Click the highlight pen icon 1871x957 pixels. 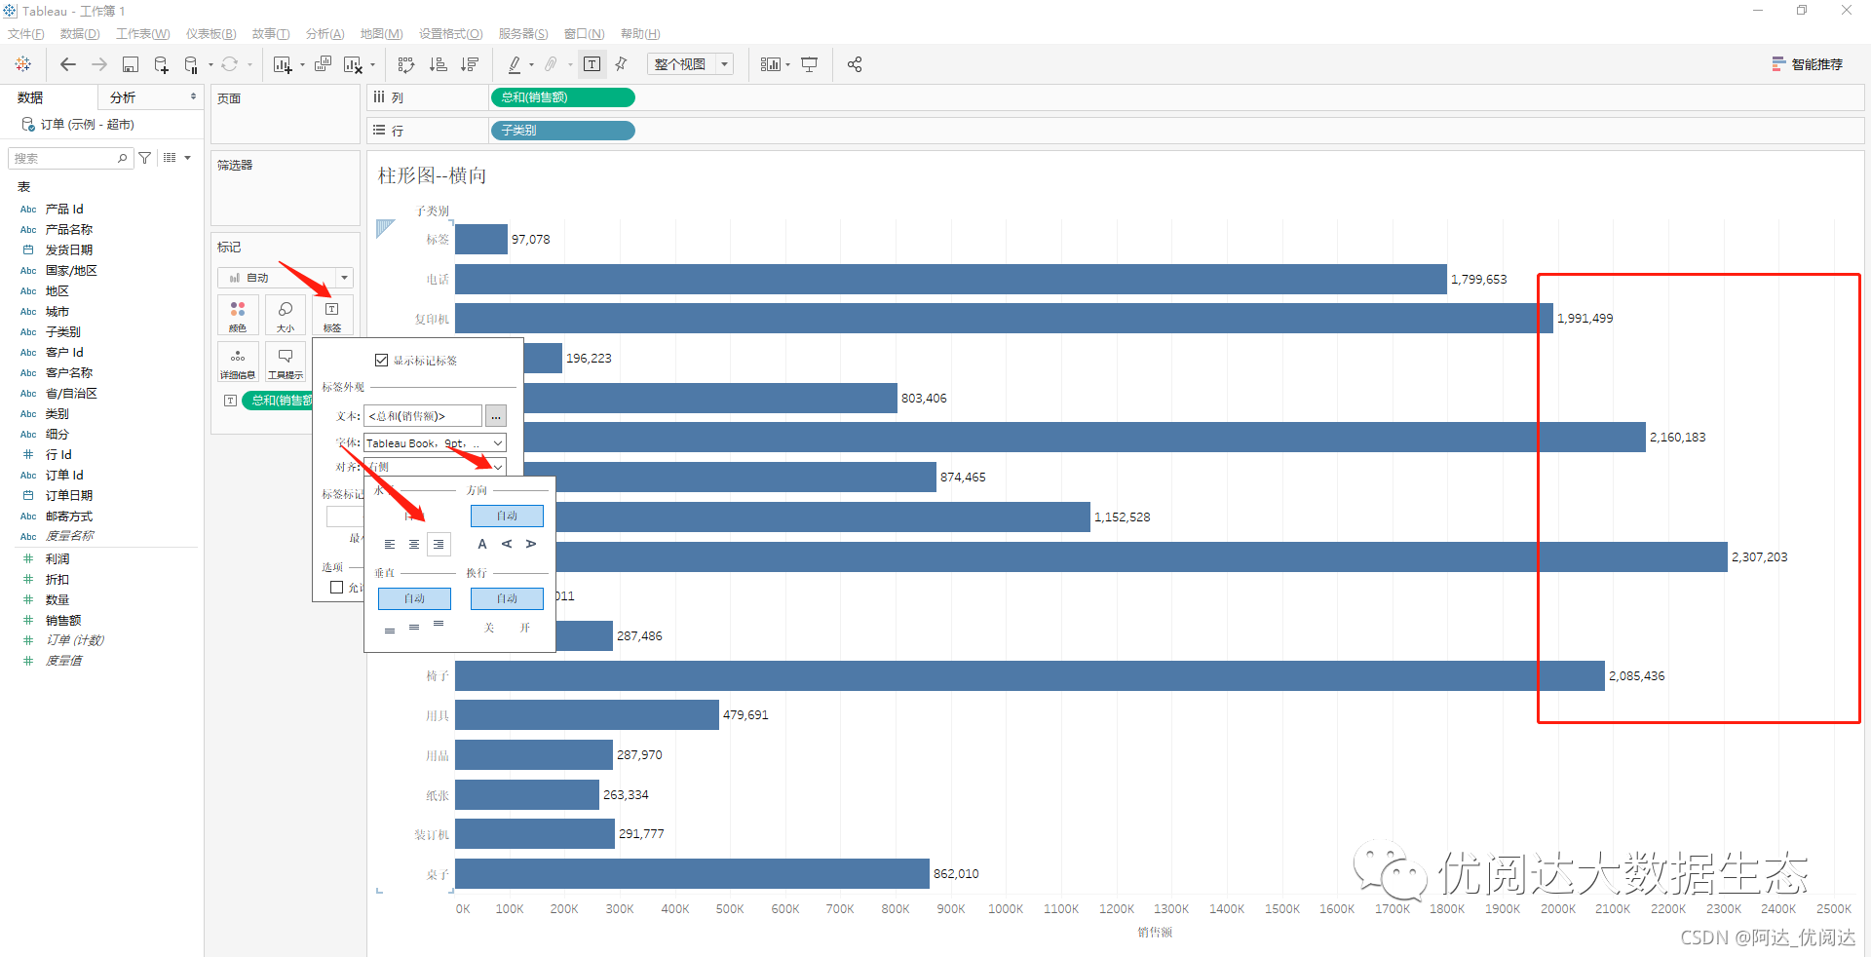pos(515,64)
